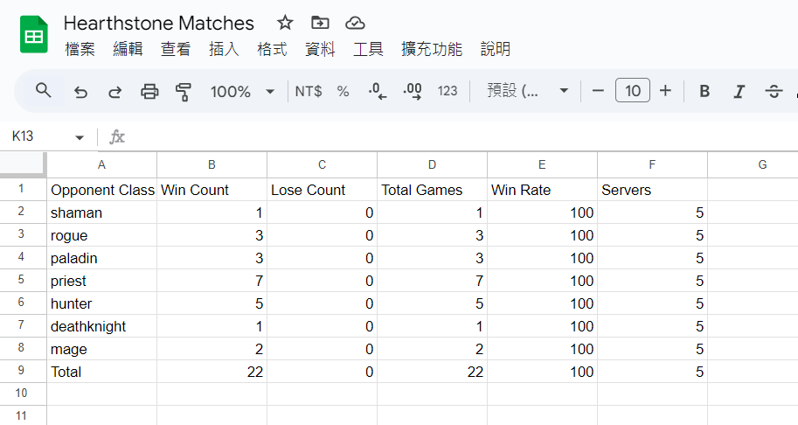Image resolution: width=798 pixels, height=425 pixels.
Task: Open the 插入 menu
Action: pos(224,49)
